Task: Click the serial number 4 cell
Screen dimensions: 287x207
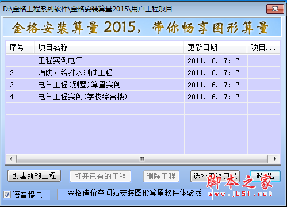Action: pyautogui.click(x=20, y=97)
